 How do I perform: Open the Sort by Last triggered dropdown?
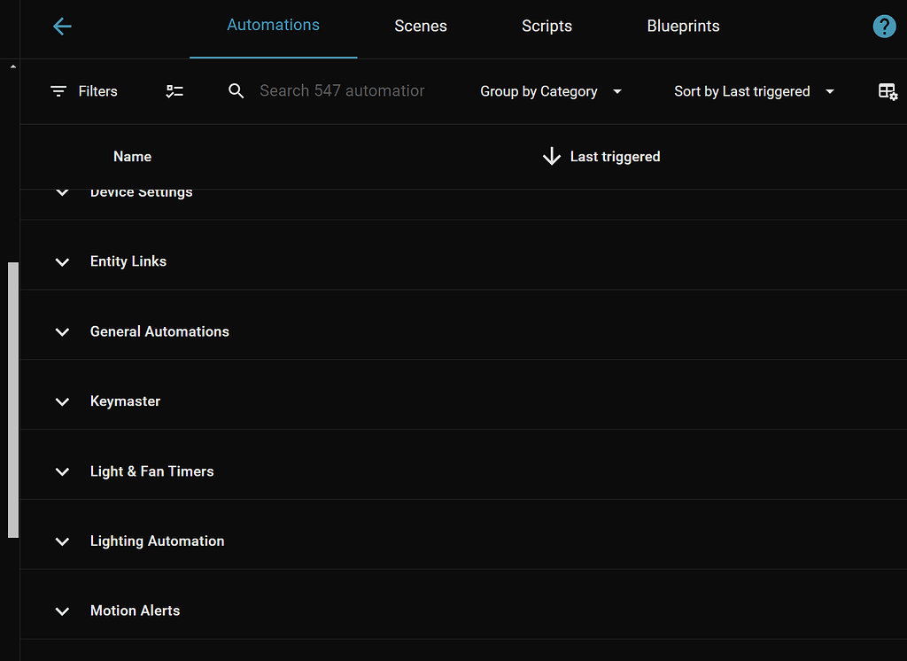pyautogui.click(x=755, y=91)
